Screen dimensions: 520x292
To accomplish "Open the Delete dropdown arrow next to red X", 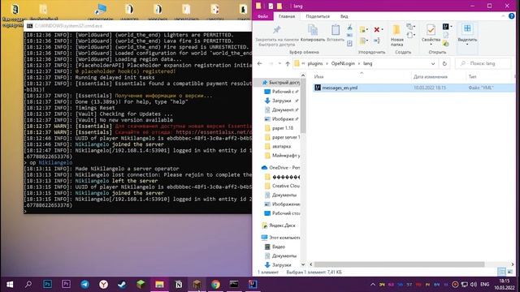I will click(x=383, y=30).
